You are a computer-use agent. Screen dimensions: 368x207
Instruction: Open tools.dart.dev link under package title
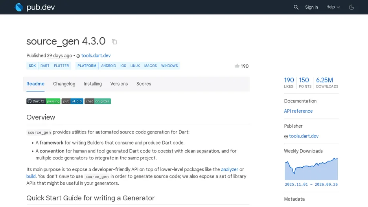click(x=96, y=55)
